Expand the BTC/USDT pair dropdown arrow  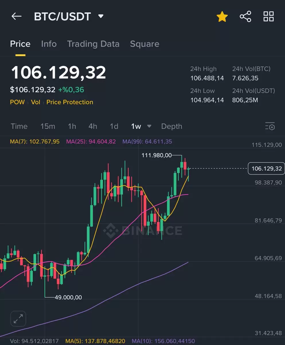[x=101, y=16]
